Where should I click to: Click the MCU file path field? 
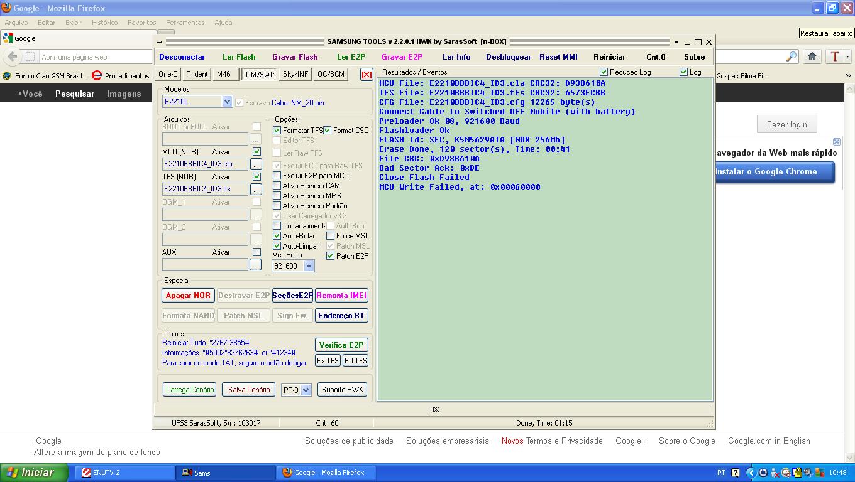[205, 164]
